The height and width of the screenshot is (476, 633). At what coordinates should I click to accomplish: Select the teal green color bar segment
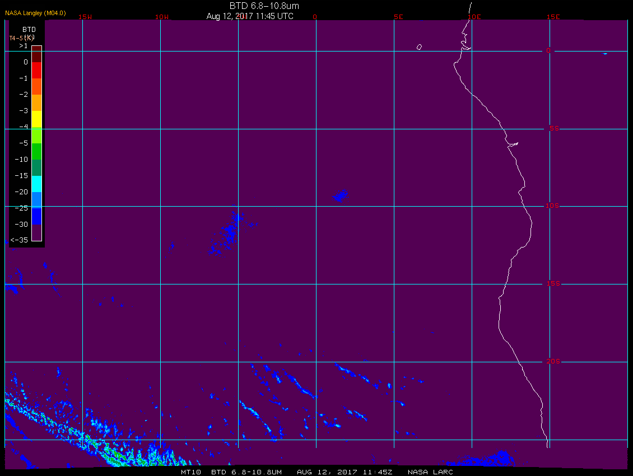37,167
